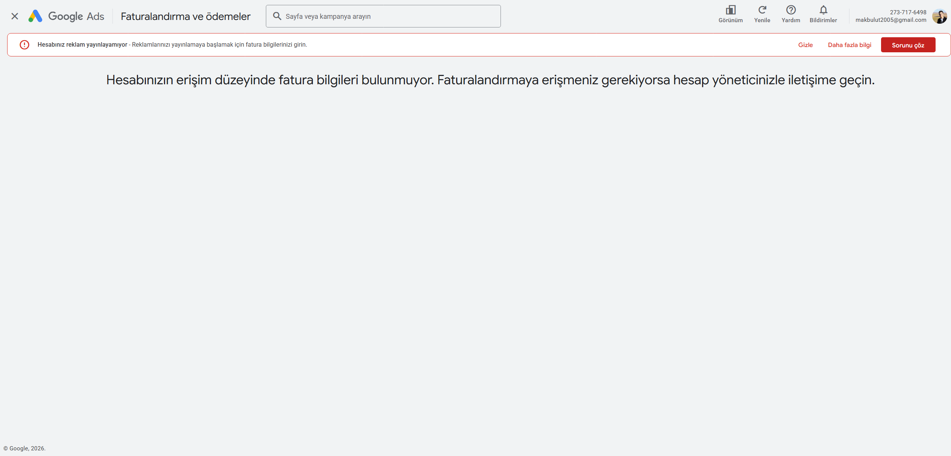Open the 'Daha fazla bilgi' link
951x456 pixels.
849,45
